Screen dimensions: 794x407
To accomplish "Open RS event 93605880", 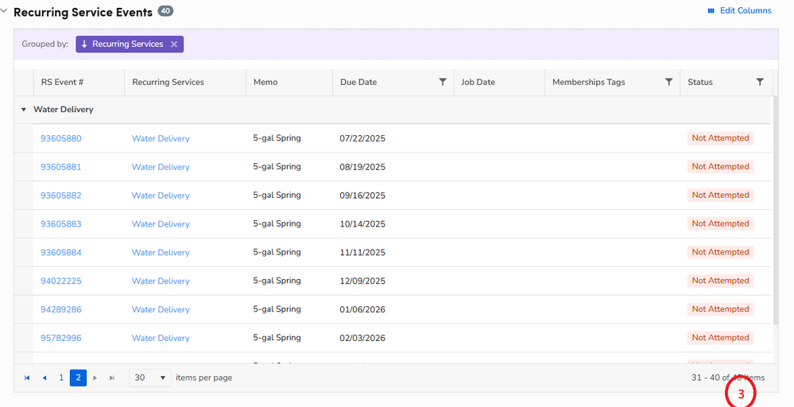I will 61,138.
